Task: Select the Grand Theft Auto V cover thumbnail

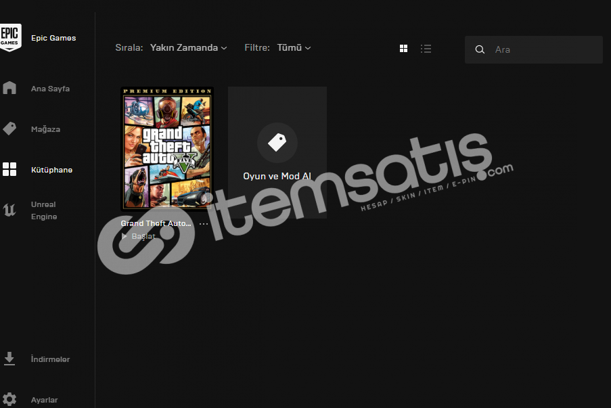Action: pyautogui.click(x=167, y=148)
